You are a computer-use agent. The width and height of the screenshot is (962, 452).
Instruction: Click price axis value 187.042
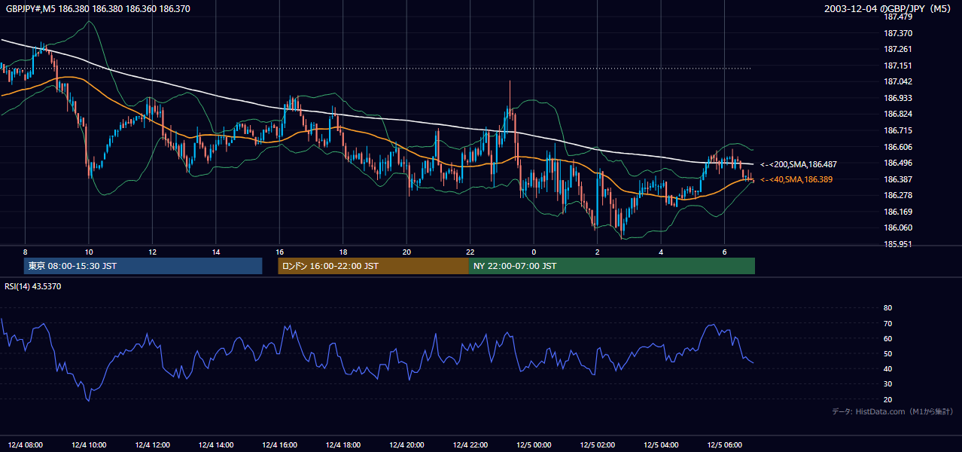click(897, 81)
